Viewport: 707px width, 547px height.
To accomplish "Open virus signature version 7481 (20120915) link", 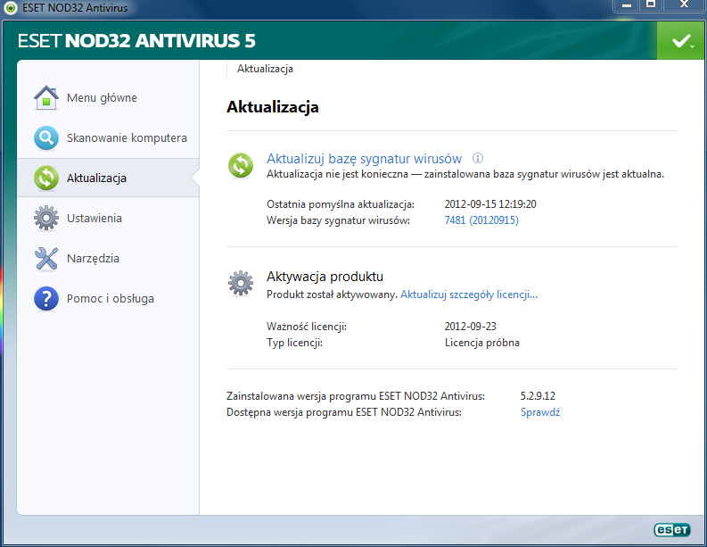I will coord(481,220).
